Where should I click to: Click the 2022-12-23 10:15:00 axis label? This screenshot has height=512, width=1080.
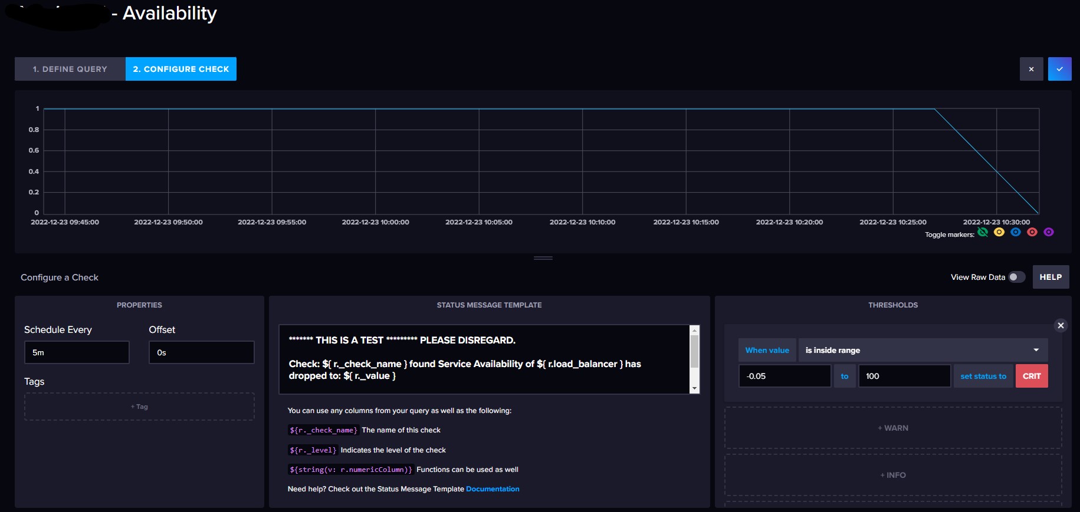pyautogui.click(x=686, y=222)
